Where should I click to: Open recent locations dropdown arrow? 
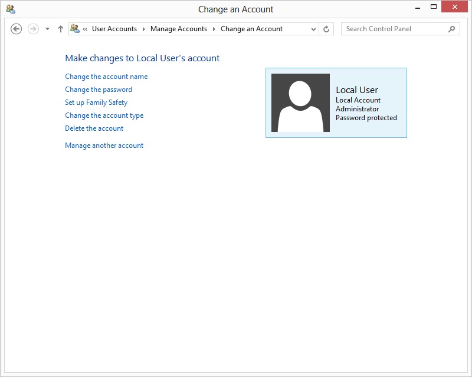pyautogui.click(x=47, y=29)
